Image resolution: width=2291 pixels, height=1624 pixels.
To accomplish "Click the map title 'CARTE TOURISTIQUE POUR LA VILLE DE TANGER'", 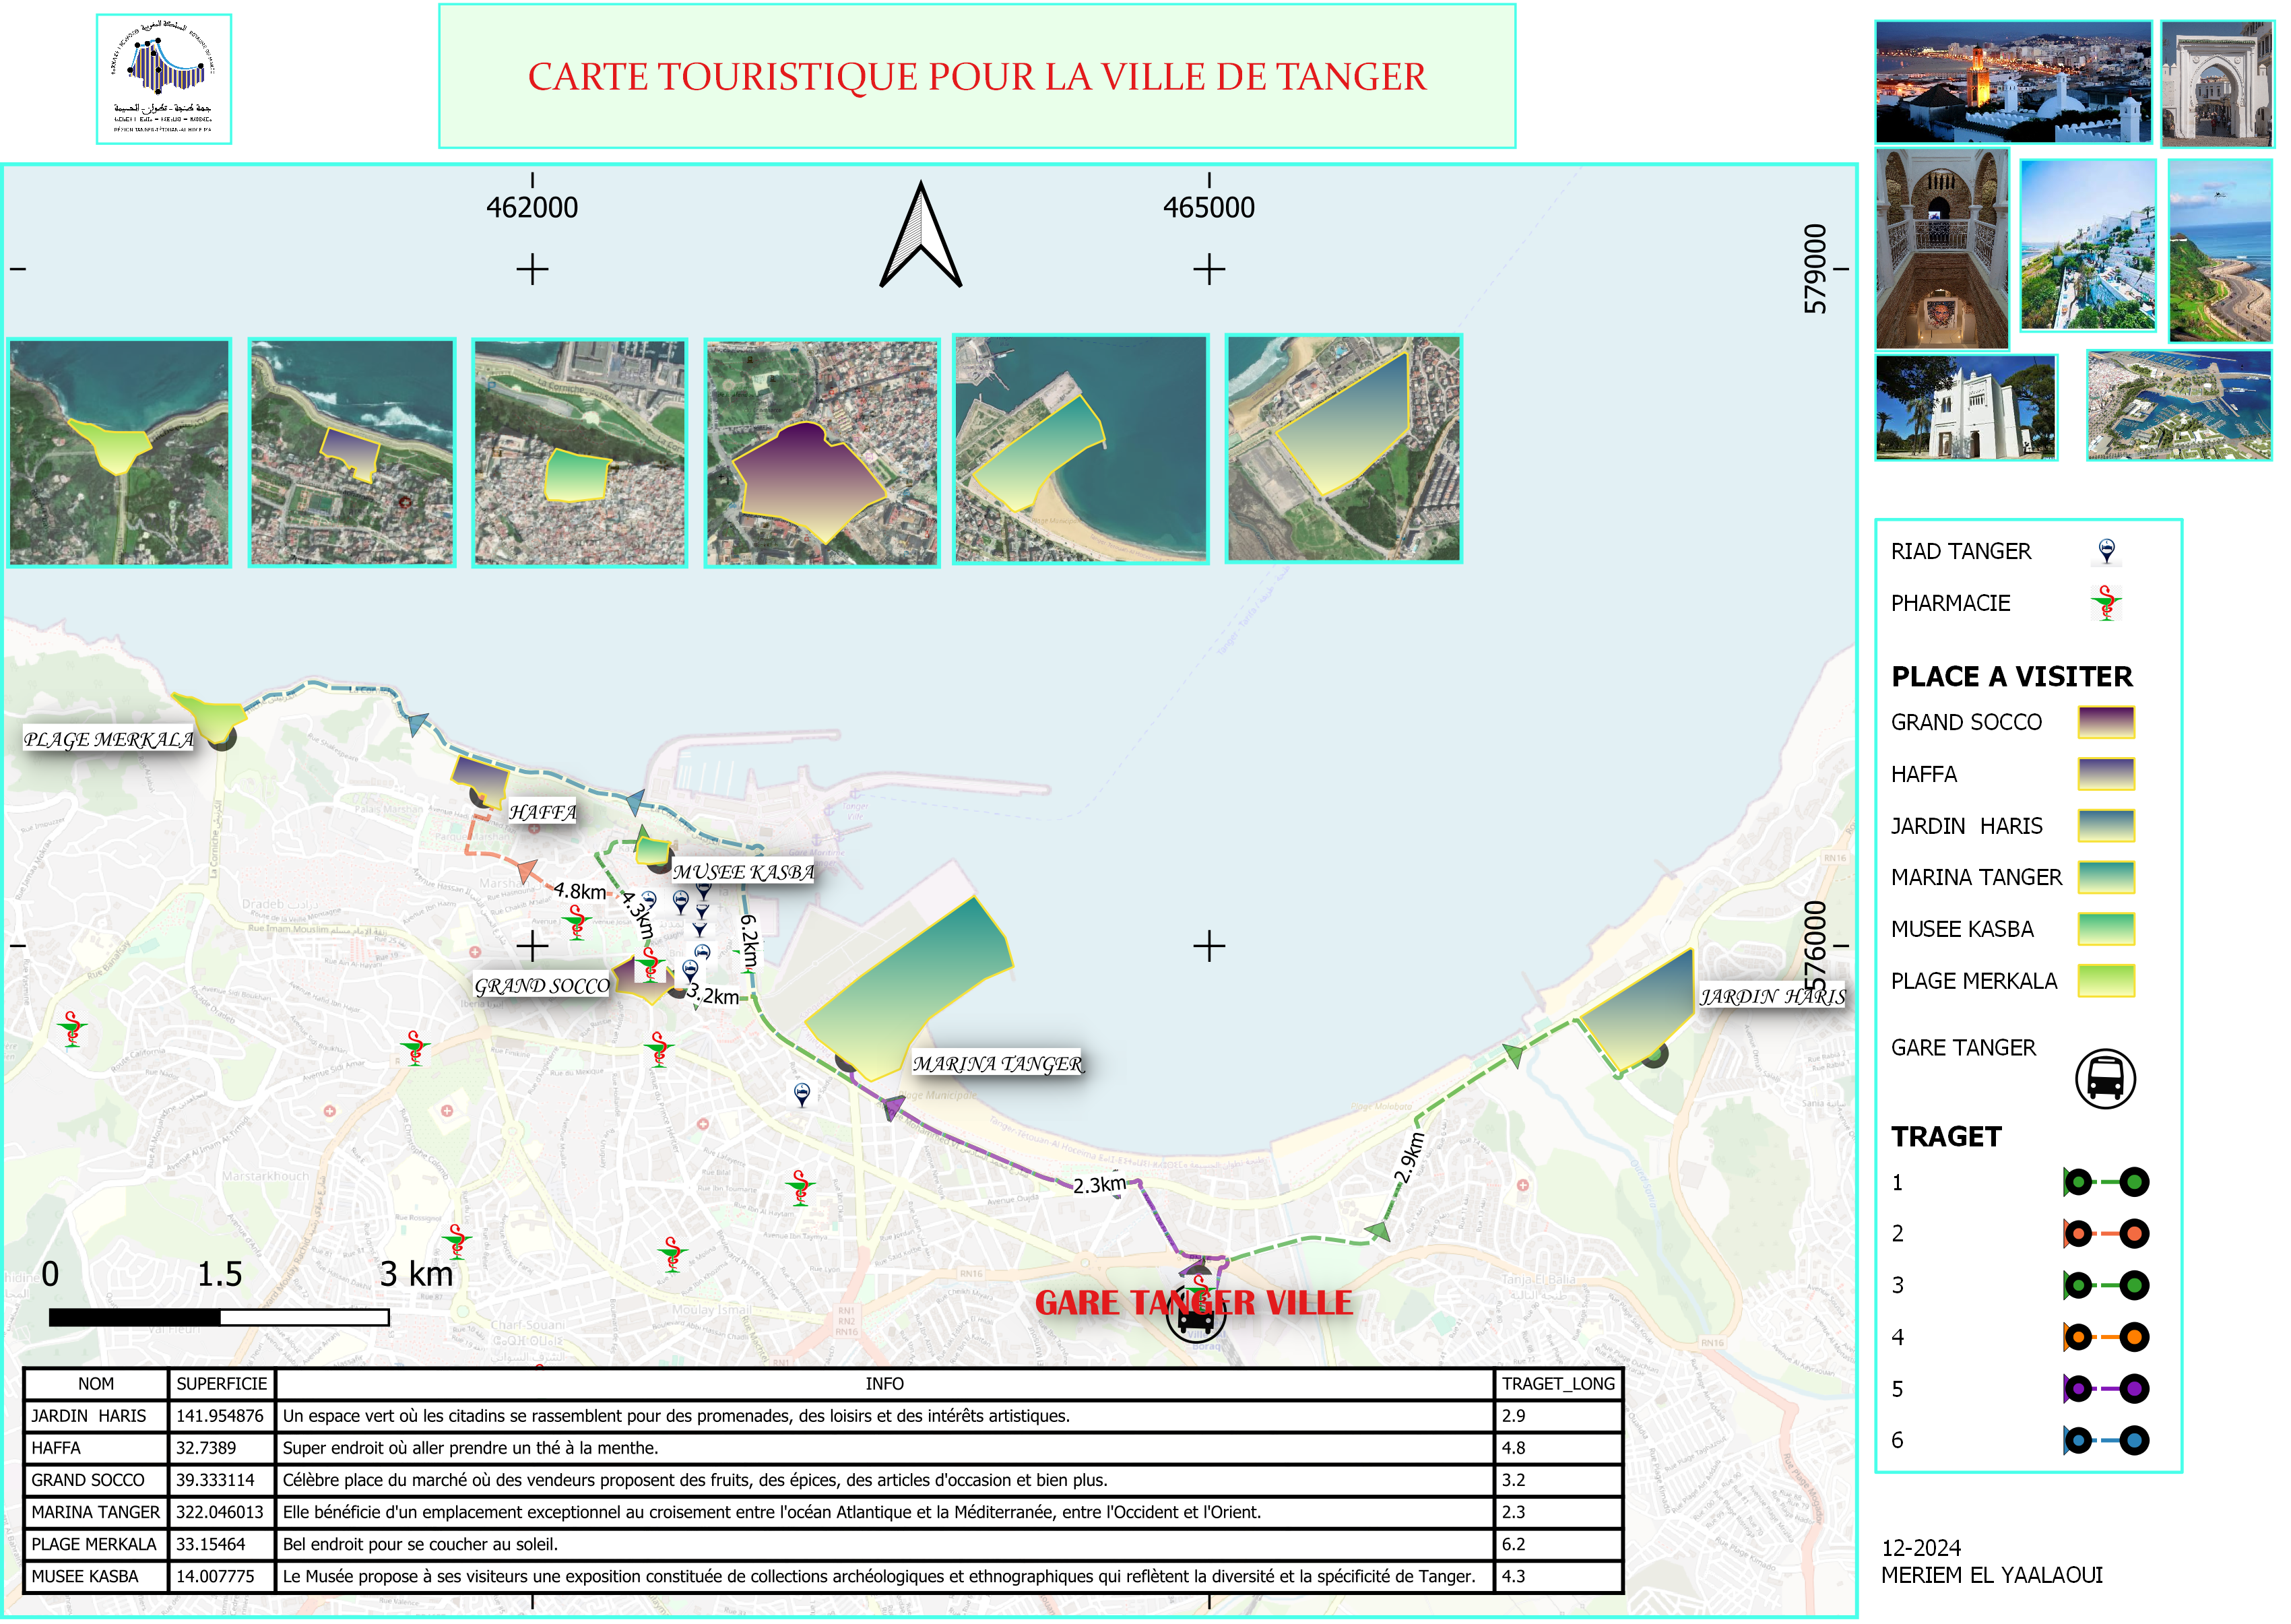I will tap(977, 77).
